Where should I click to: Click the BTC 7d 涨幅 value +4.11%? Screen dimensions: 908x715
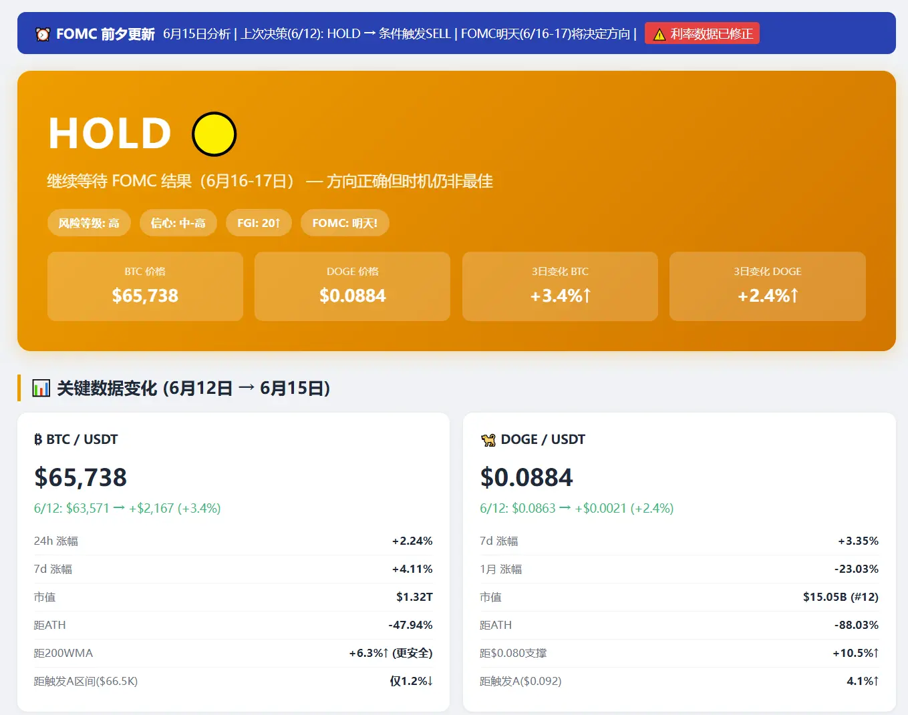412,569
